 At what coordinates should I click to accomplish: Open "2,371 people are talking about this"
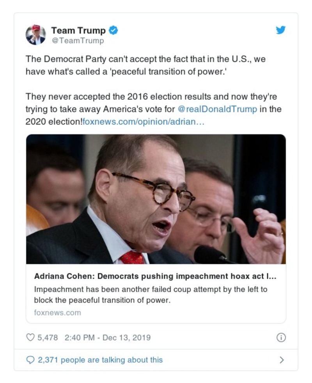(x=100, y=360)
